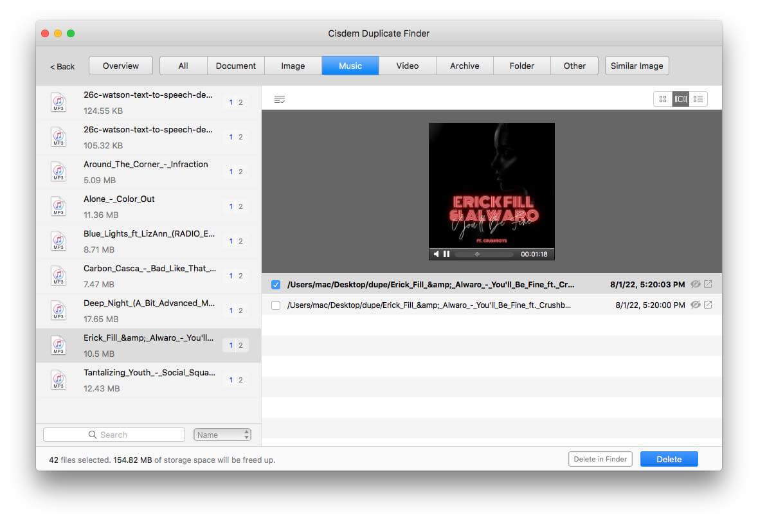Seek the audio preview progress slider
758x522 pixels.
point(484,254)
